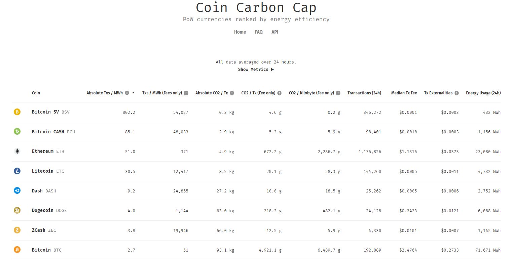Screen dimensions: 510x265
Task: Click info icon next to Absolute CO2 / Tx
Action: [232, 93]
